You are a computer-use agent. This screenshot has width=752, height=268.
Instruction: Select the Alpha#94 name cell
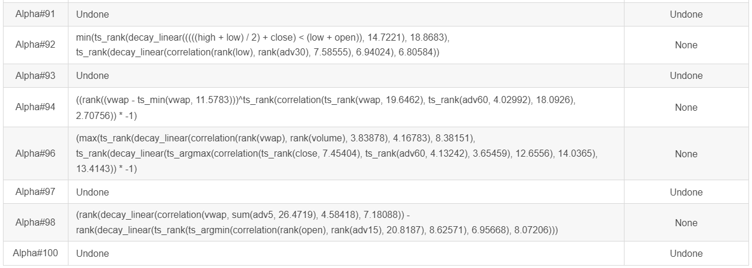point(35,107)
